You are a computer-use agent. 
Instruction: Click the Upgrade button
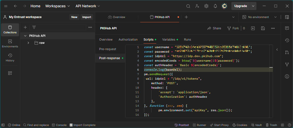(x=240, y=6)
